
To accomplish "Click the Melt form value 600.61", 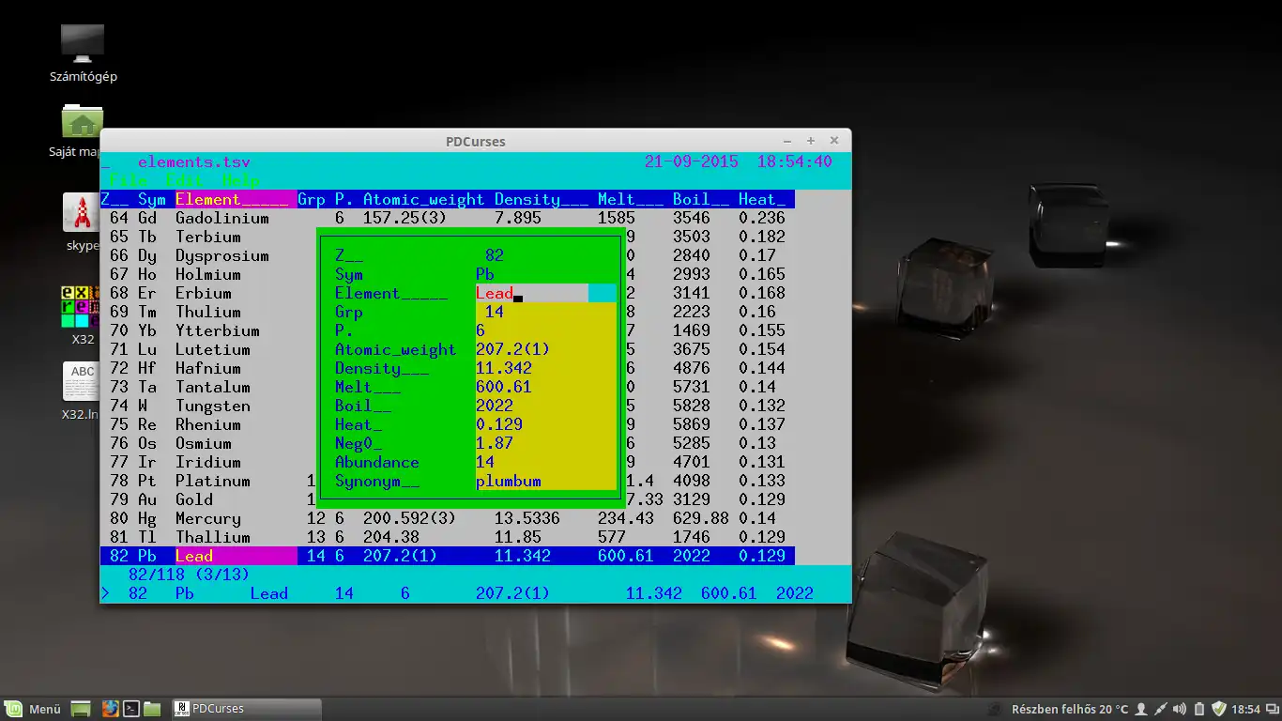I will pyautogui.click(x=504, y=387).
